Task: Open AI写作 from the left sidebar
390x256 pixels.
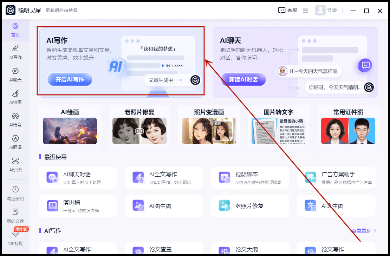Action: [x=15, y=53]
